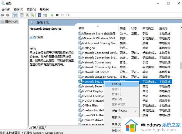182x134 pixels.
Task: Click the Services app icon in title bar
Action: pyautogui.click(x=3, y=3)
